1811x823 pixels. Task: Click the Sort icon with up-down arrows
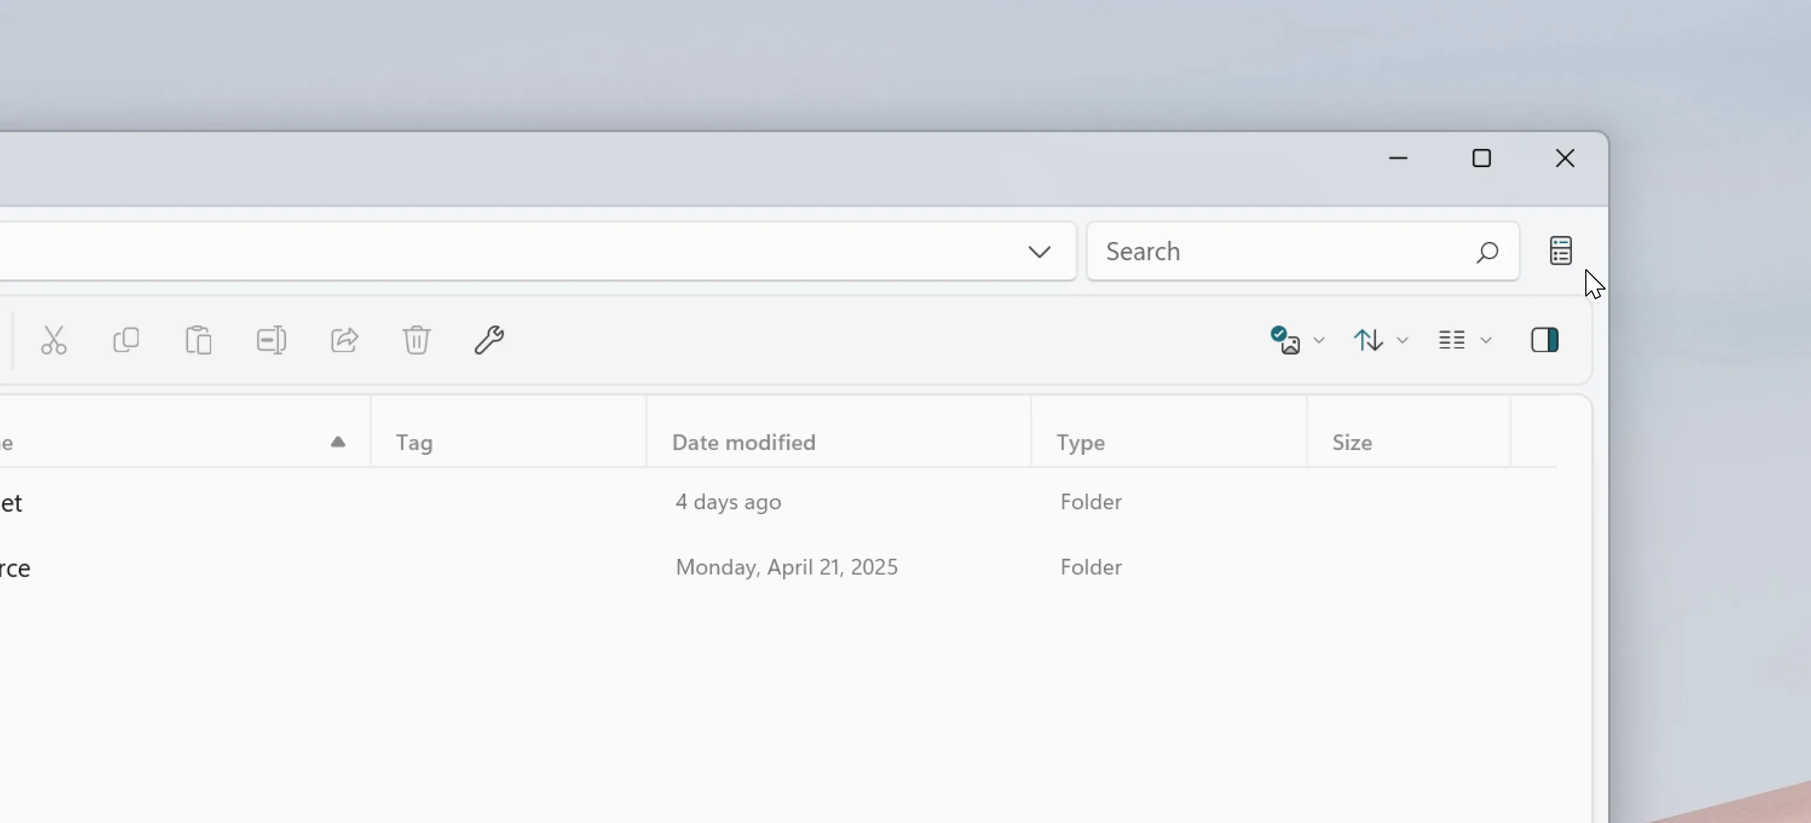(1367, 340)
